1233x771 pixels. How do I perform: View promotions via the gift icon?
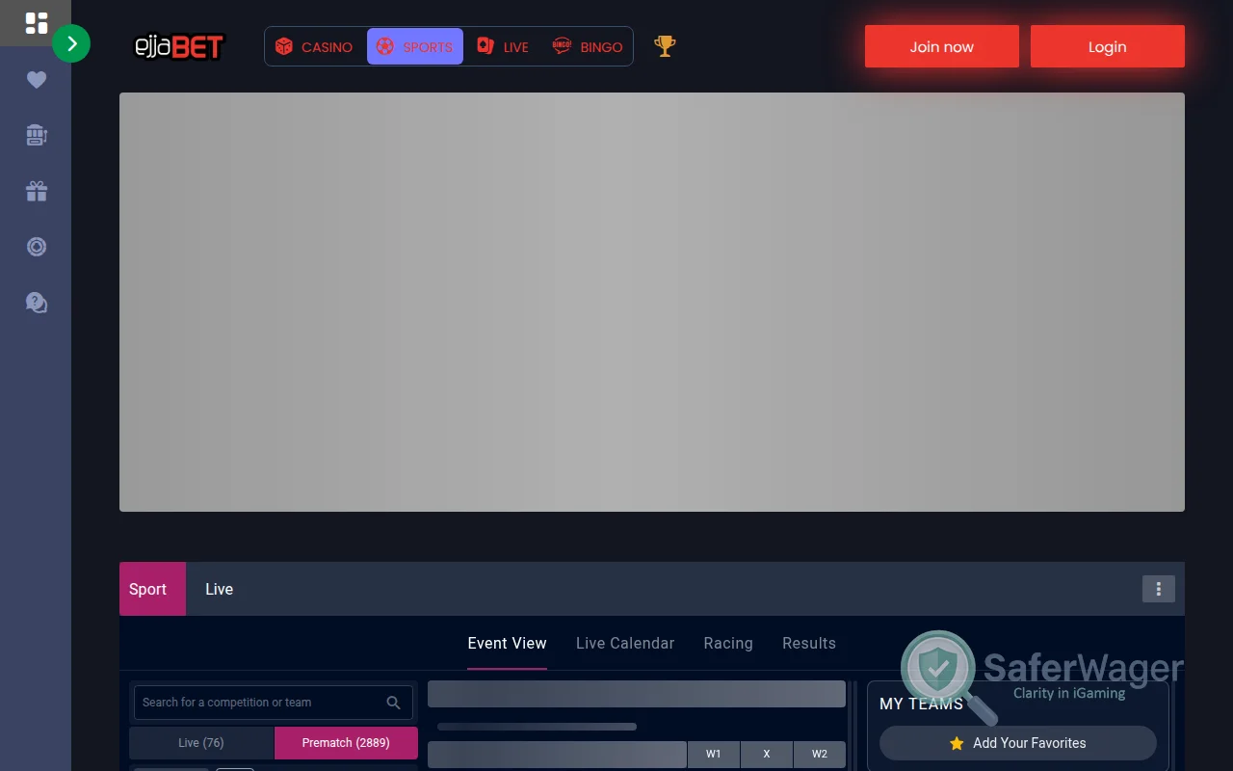click(36, 191)
